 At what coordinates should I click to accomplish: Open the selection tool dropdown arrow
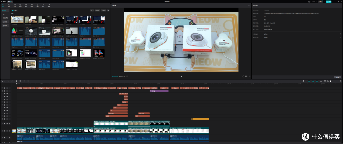4,81
